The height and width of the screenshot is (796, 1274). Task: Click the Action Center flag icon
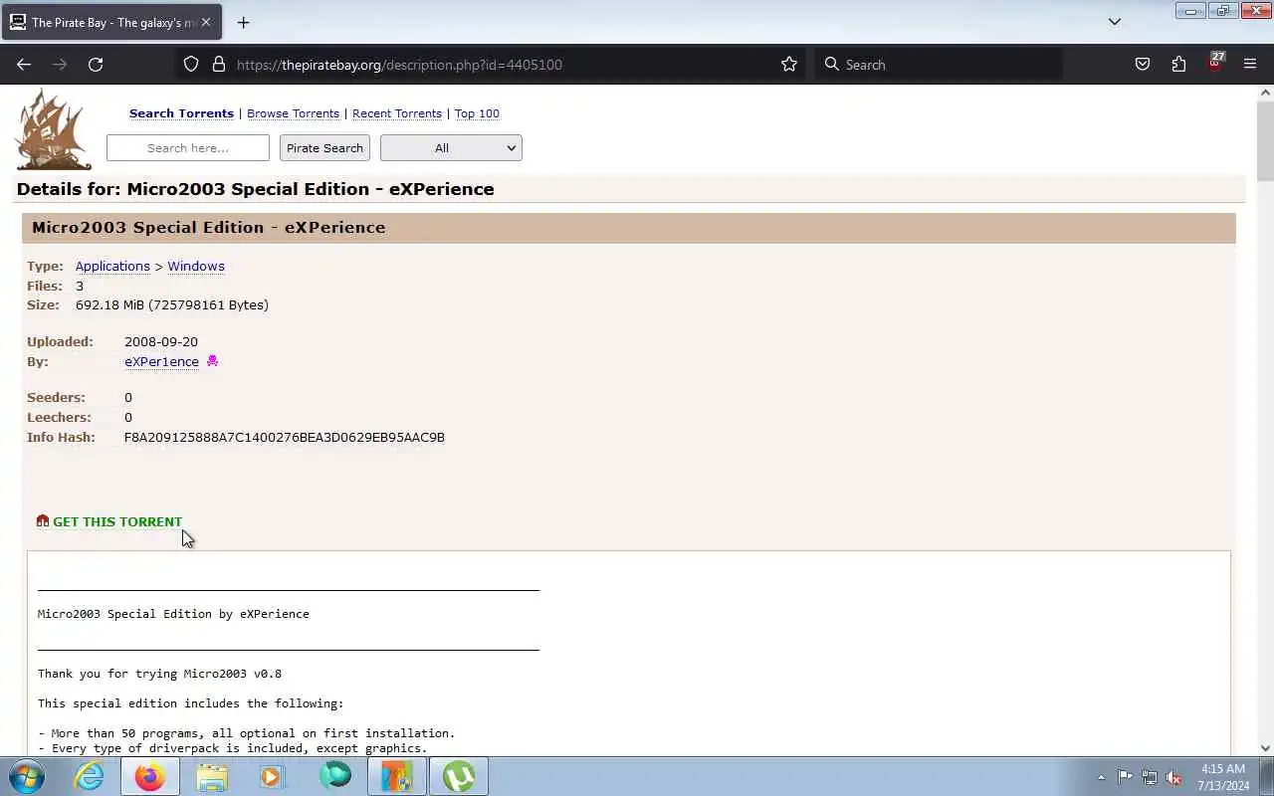coord(1125,777)
